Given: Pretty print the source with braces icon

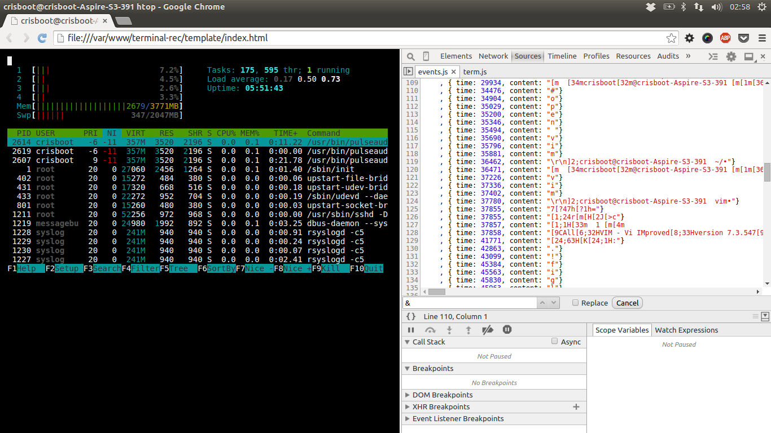Looking at the screenshot, I should tap(411, 317).
